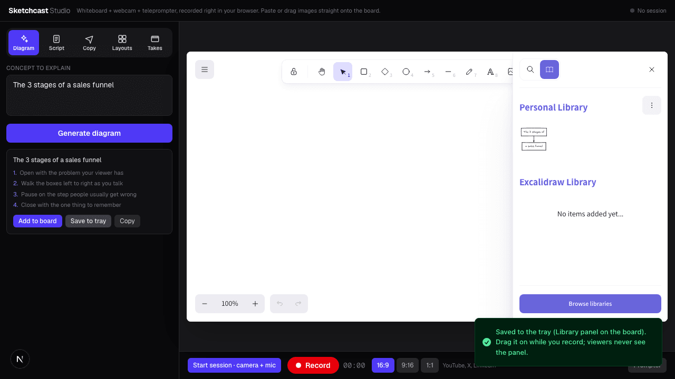This screenshot has width=675, height=379.
Task: Click the Next.js dev tools badge
Action: point(20,359)
